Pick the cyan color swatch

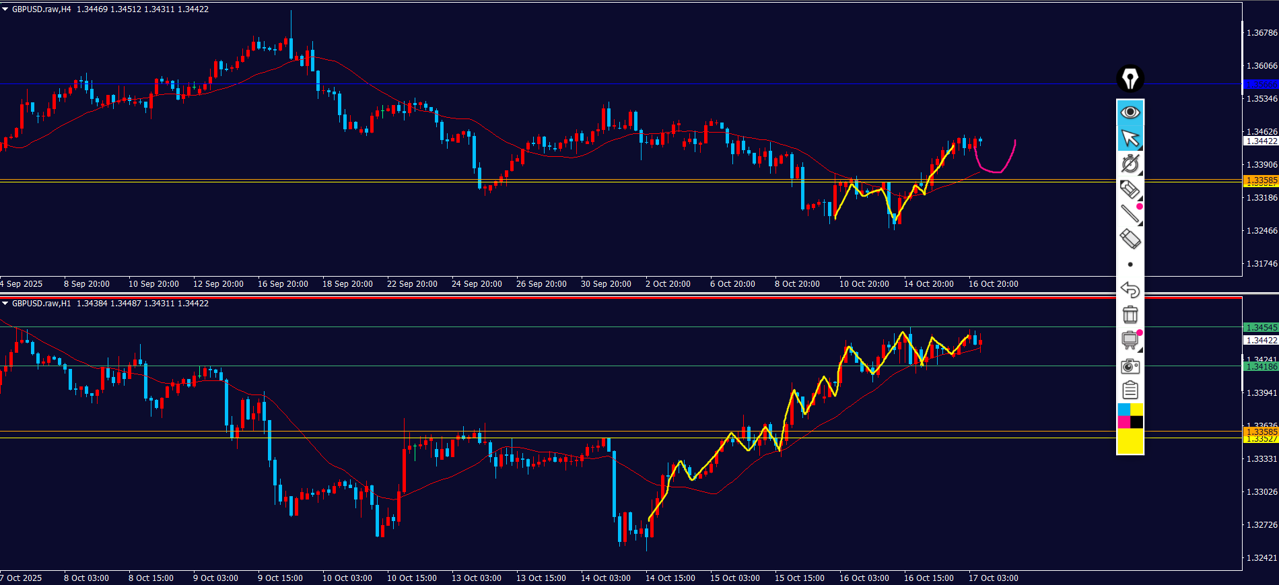tap(1124, 410)
